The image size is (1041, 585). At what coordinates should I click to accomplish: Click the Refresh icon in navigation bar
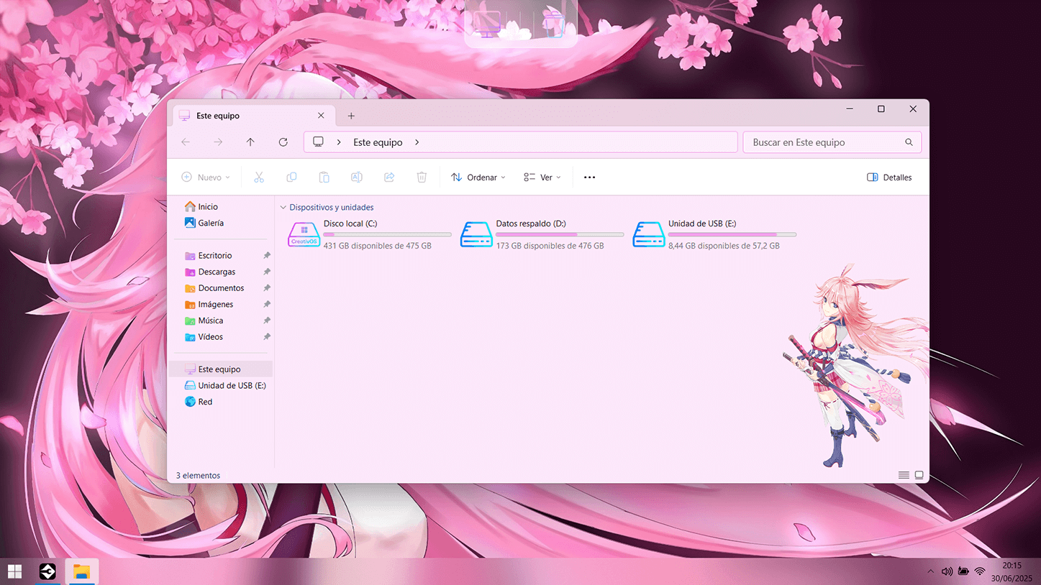(x=283, y=142)
